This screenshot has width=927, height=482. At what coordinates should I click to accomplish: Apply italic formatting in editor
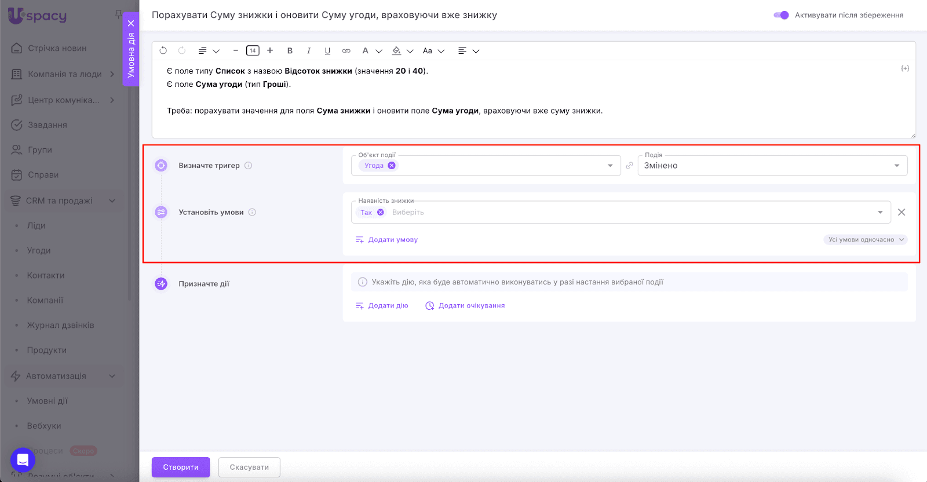coord(309,51)
